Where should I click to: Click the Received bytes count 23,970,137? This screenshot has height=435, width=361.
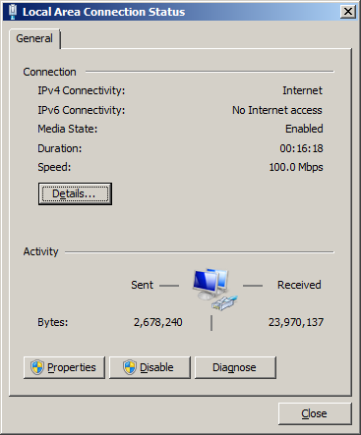click(x=296, y=322)
